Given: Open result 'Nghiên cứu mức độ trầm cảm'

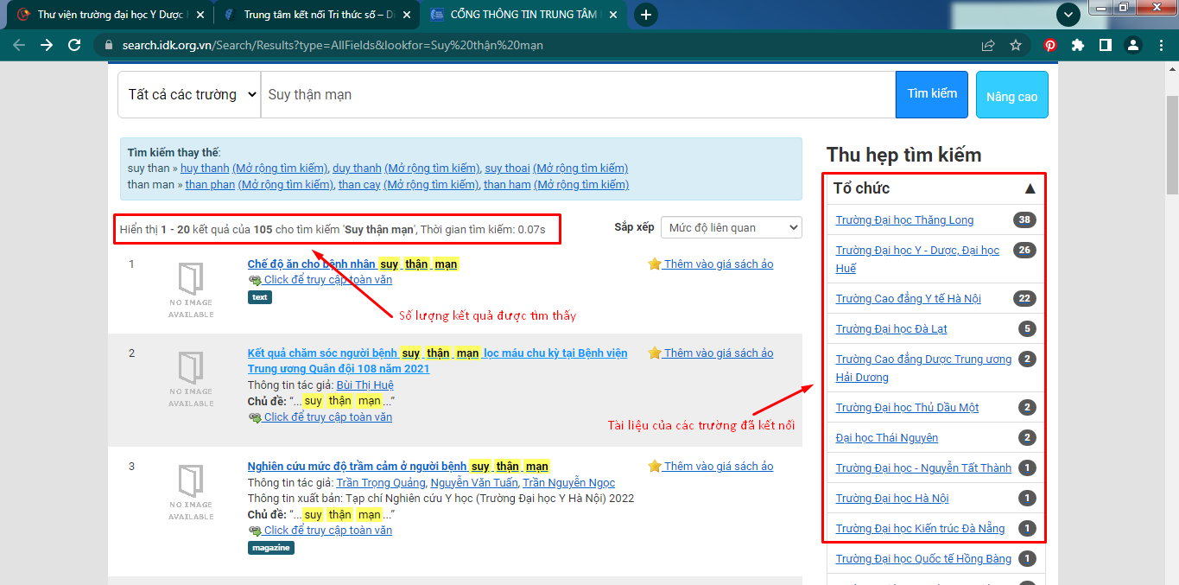Looking at the screenshot, I should (398, 467).
